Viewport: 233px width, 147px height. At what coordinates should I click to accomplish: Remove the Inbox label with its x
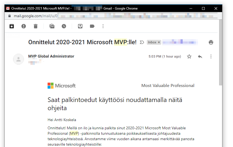coord(159,42)
